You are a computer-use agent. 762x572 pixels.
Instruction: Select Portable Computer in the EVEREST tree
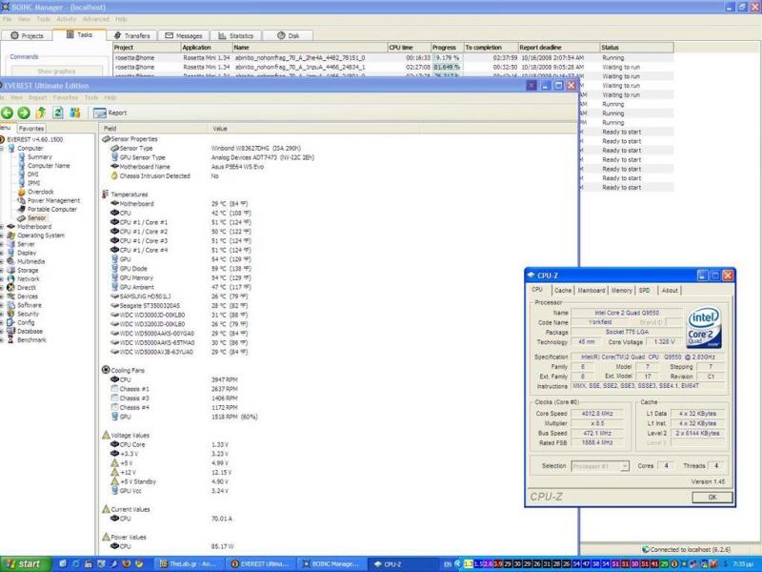tap(52, 210)
